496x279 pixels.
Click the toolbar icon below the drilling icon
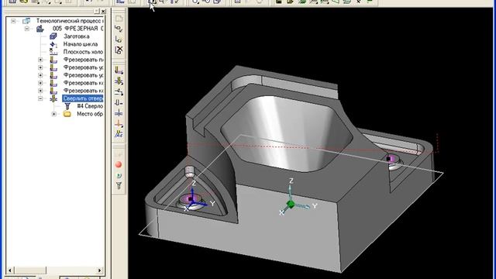click(x=119, y=92)
